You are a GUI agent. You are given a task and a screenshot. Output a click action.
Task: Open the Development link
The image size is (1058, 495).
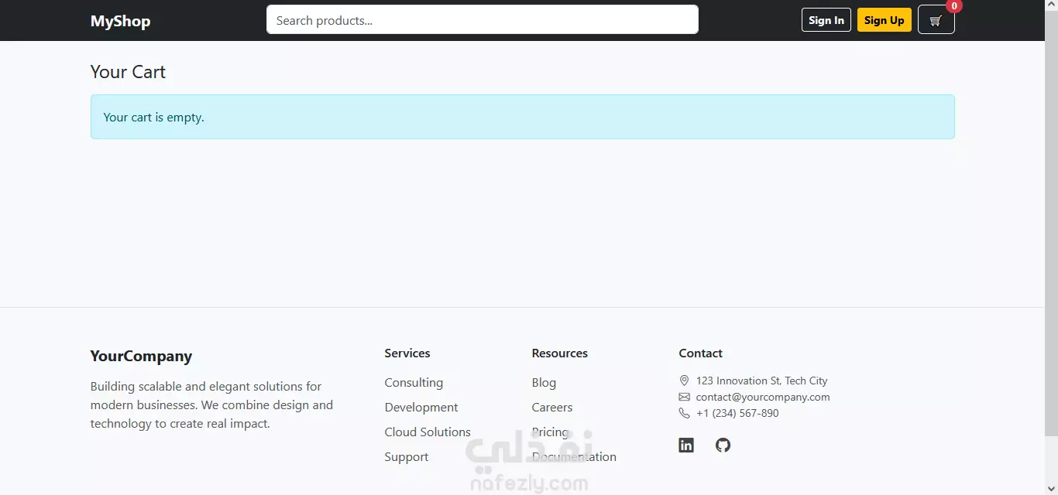pos(421,408)
